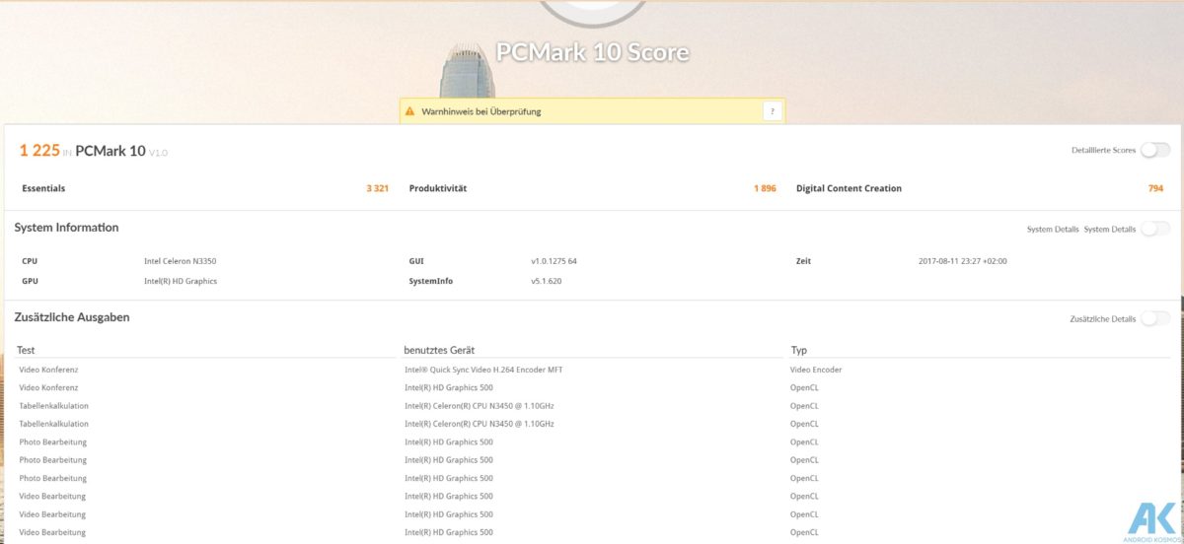Click the 'Warnhinweis bei Überprüfung' banner text

[x=481, y=111]
